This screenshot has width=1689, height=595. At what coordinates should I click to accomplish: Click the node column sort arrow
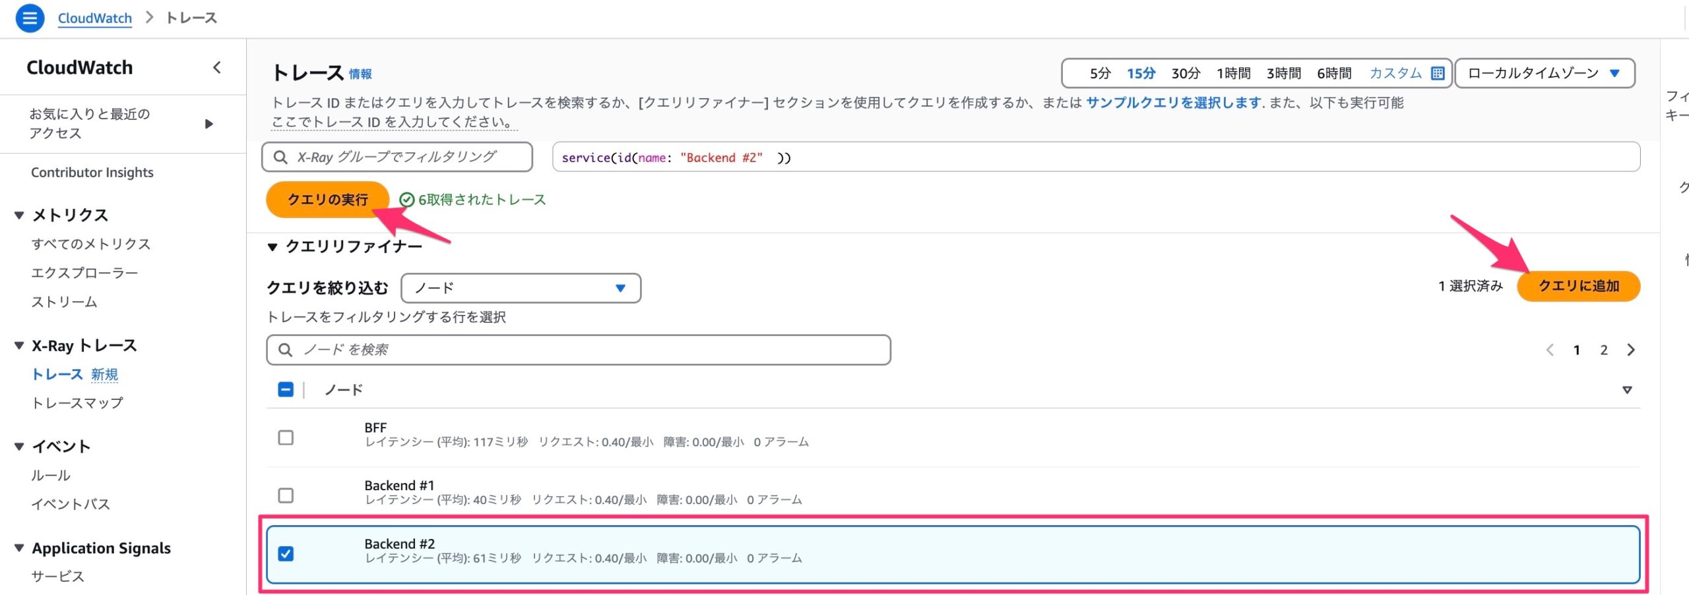[1627, 390]
